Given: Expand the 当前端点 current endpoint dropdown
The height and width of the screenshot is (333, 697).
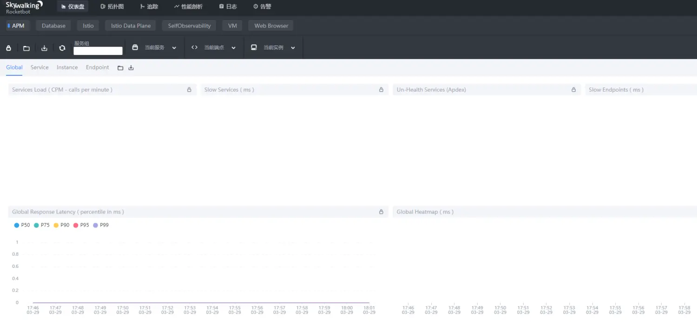Looking at the screenshot, I should click(x=234, y=48).
